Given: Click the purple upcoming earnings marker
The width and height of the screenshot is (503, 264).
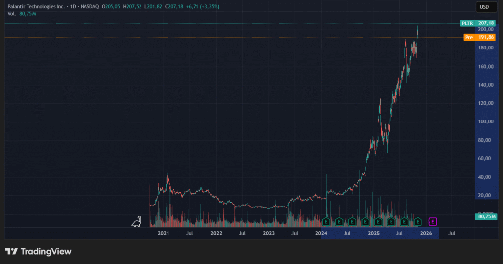Looking at the screenshot, I should [433, 222].
